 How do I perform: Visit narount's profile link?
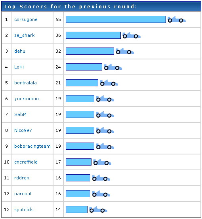23,194
